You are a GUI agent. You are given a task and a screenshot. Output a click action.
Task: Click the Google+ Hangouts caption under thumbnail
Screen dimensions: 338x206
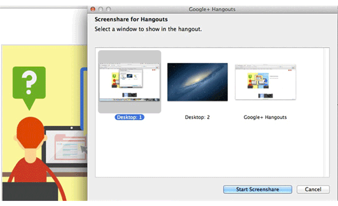[265, 117]
